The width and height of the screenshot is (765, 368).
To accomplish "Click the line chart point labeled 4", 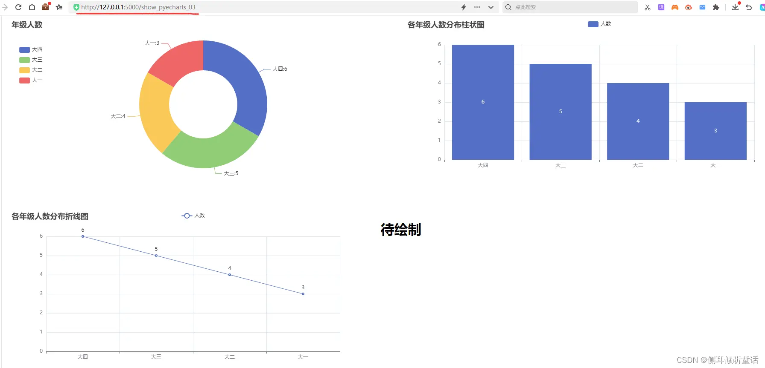I will [230, 275].
